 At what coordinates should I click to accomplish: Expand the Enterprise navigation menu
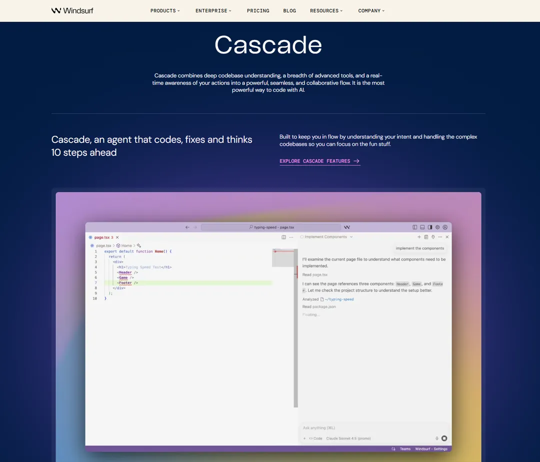click(213, 10)
